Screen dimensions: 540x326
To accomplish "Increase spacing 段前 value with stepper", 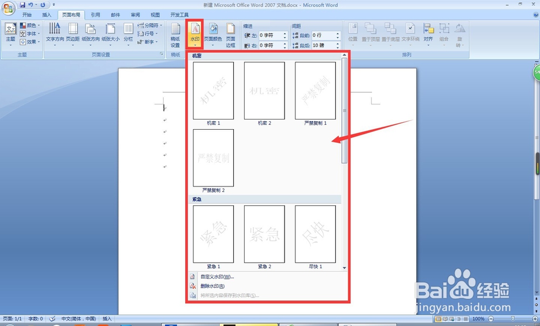I will pos(338,34).
